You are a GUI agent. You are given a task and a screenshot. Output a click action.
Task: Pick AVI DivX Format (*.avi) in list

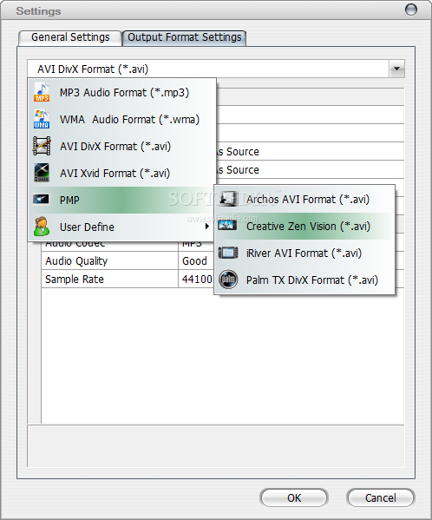(x=122, y=146)
